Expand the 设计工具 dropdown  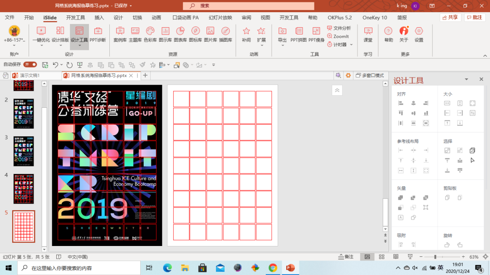point(79,46)
